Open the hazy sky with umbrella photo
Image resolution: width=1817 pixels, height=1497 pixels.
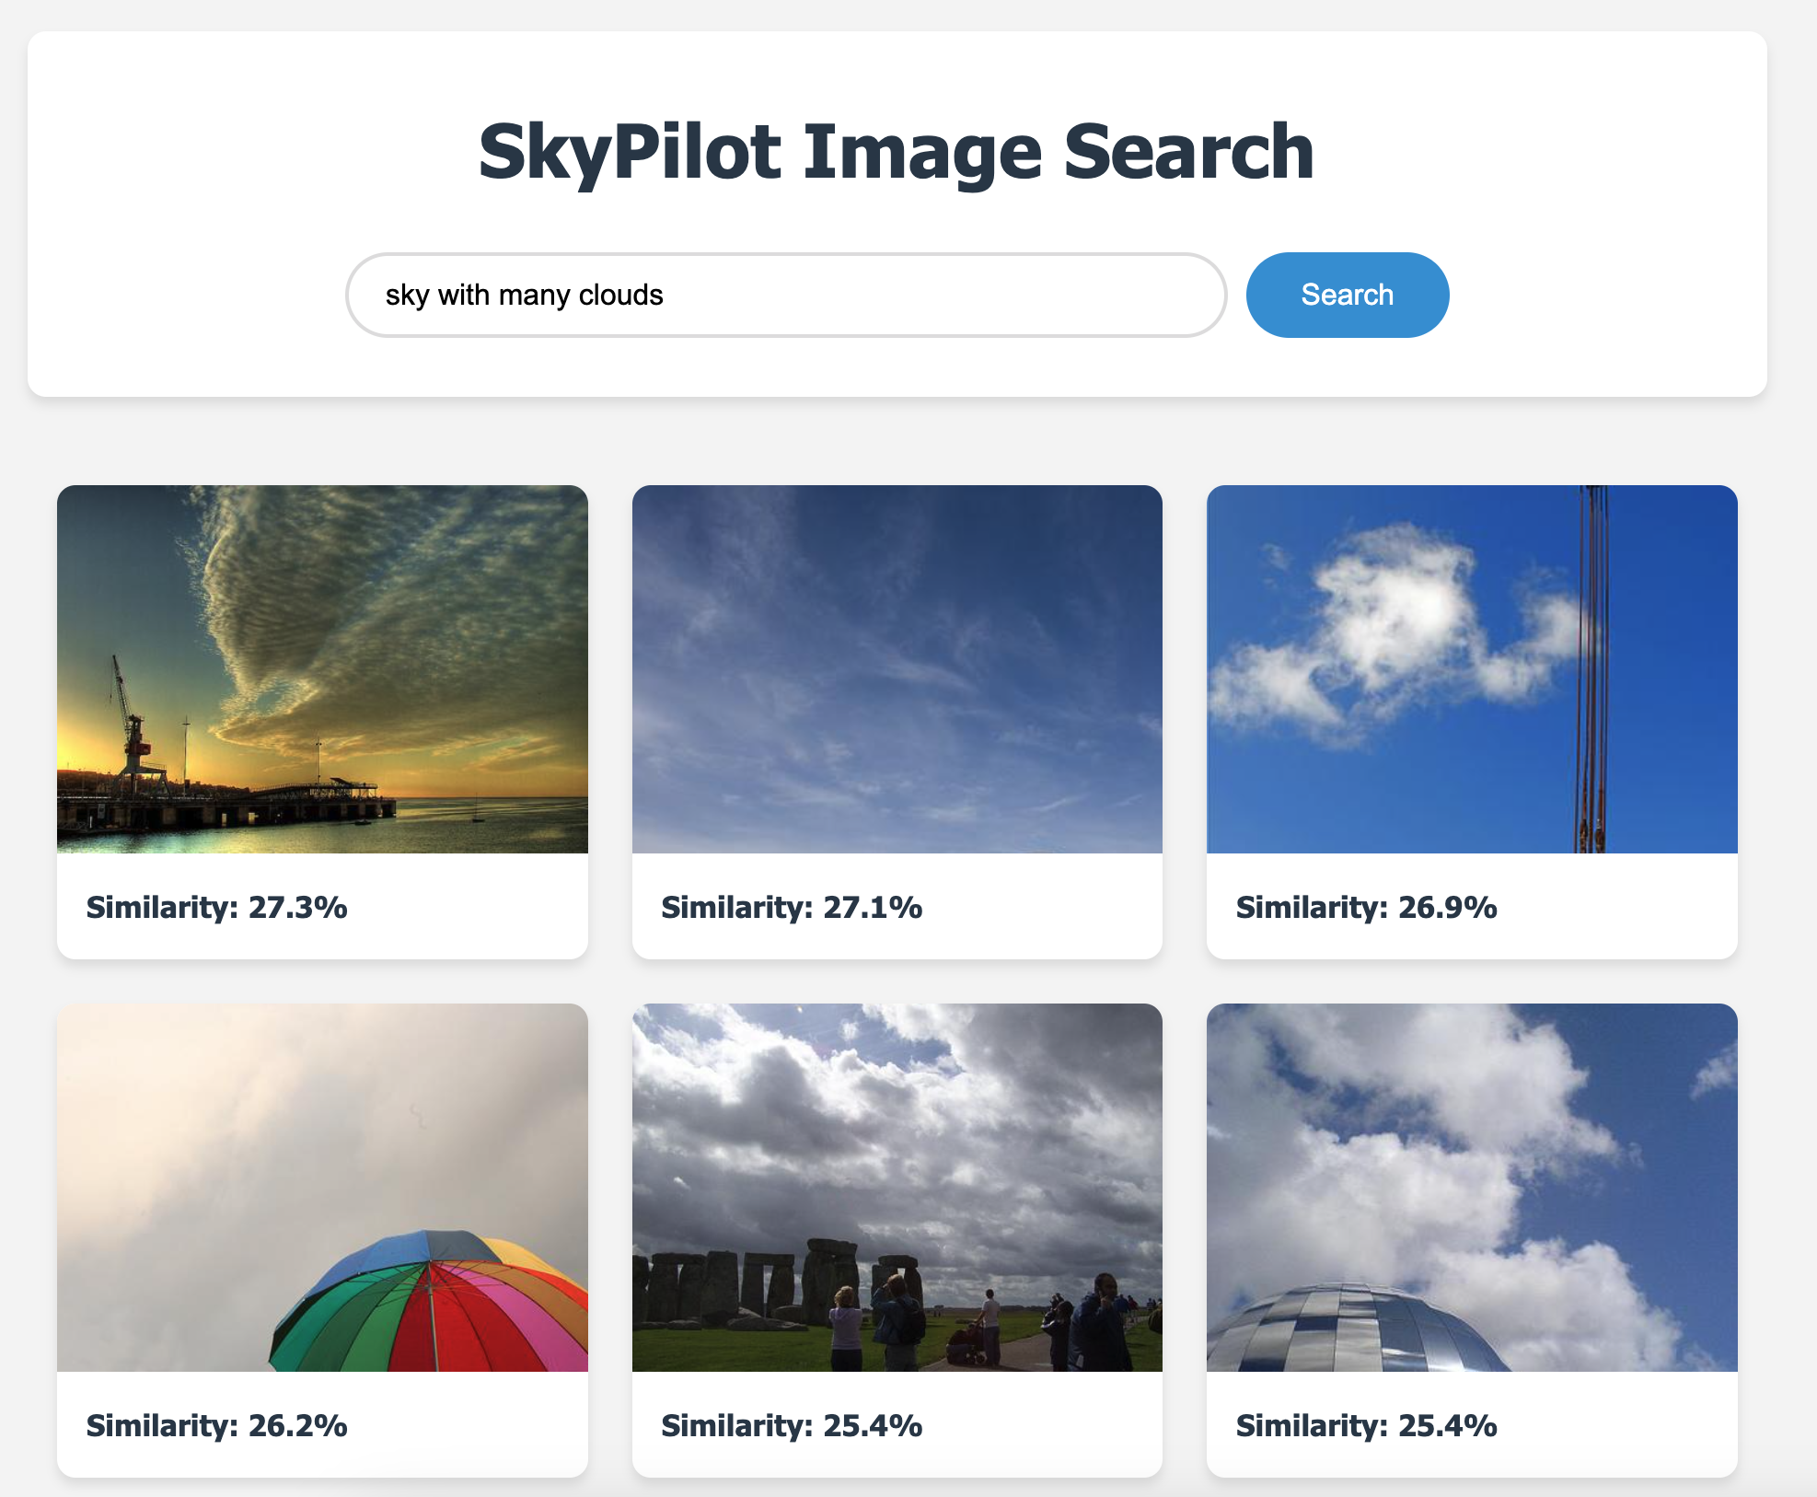click(322, 1188)
